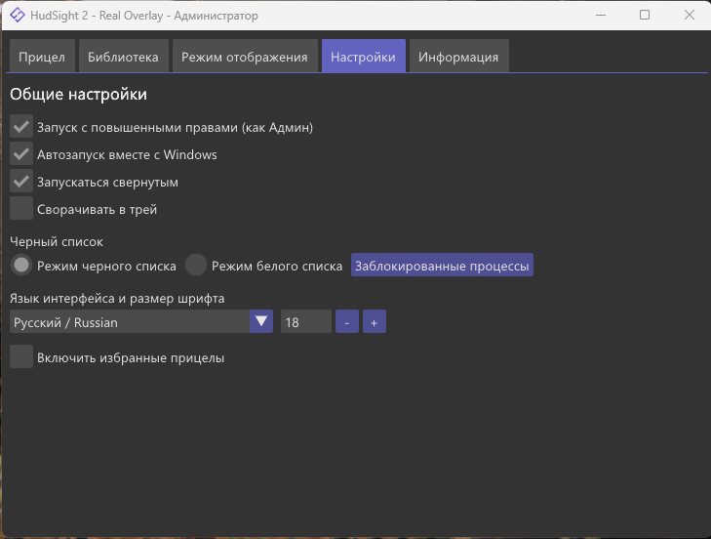
Task: Disable Автозапуск вместе с Windows
Action: point(21,154)
